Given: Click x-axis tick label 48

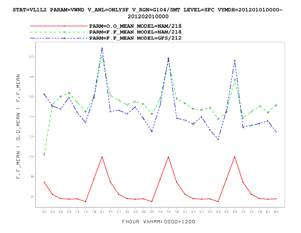Looking at the screenshot, I should 177,212.
